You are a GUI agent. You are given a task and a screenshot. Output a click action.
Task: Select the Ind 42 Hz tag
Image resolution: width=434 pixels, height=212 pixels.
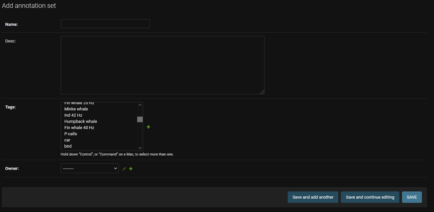[73, 115]
